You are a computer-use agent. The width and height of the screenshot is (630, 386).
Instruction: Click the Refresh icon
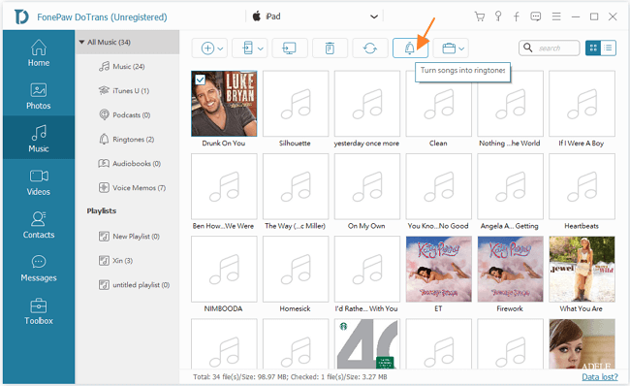pos(370,48)
